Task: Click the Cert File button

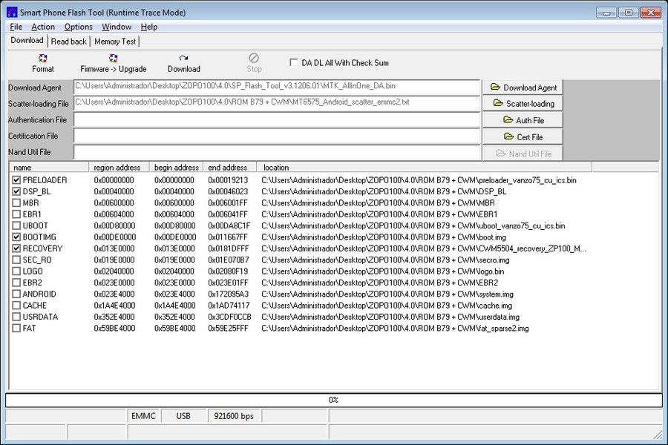Action: tap(523, 136)
